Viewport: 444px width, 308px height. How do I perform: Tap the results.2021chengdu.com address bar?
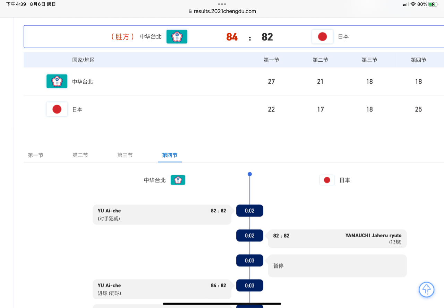pos(225,11)
